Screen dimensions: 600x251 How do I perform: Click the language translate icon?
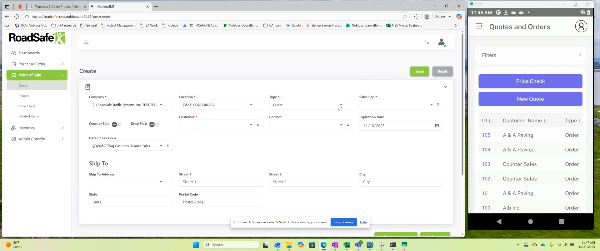(x=427, y=42)
